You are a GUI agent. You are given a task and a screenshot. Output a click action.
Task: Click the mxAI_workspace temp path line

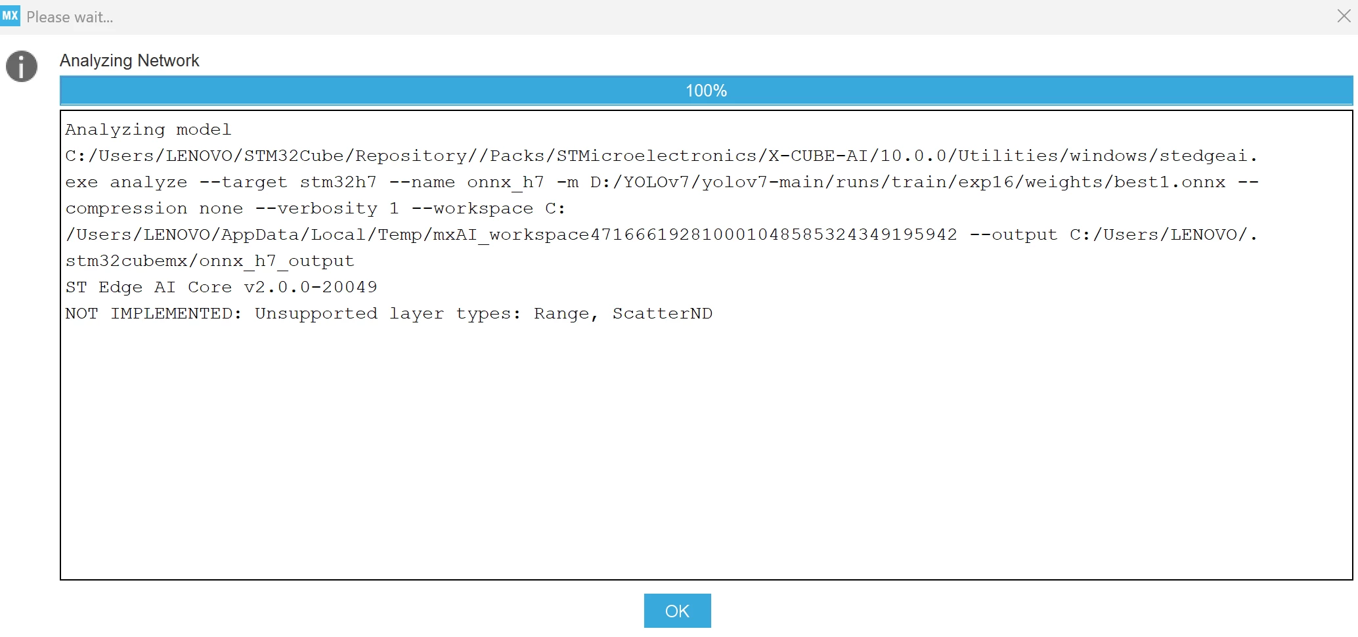661,235
